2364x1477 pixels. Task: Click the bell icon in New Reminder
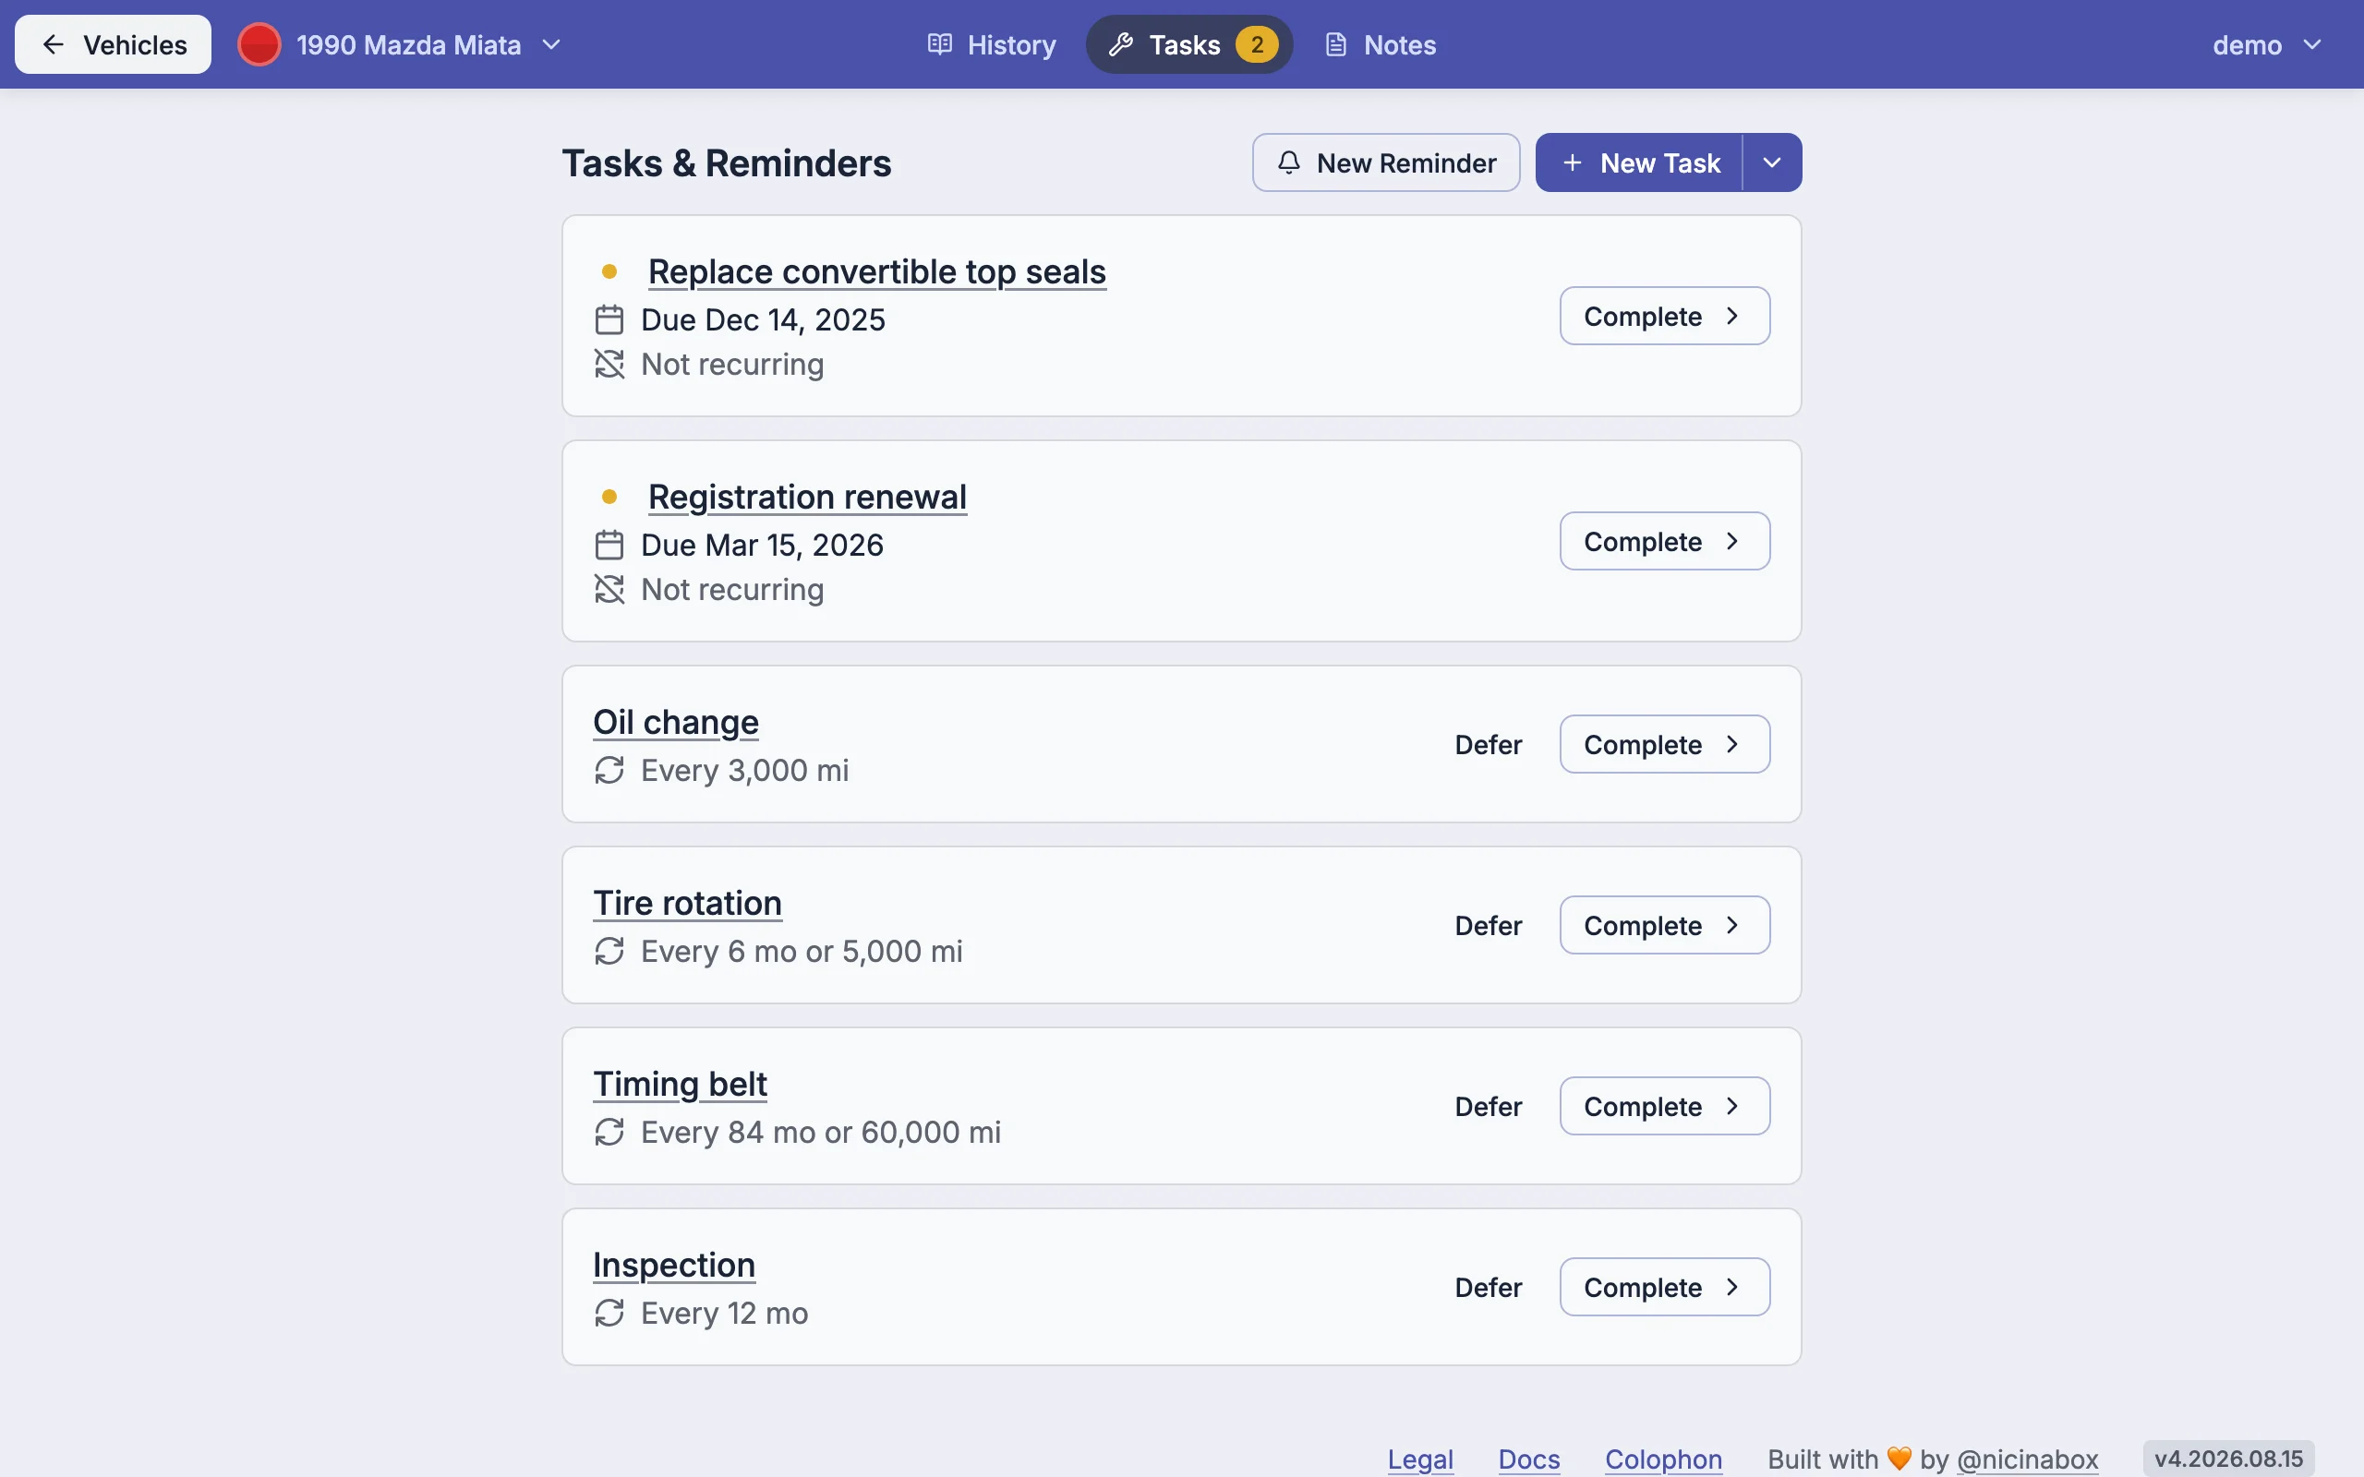tap(1288, 162)
